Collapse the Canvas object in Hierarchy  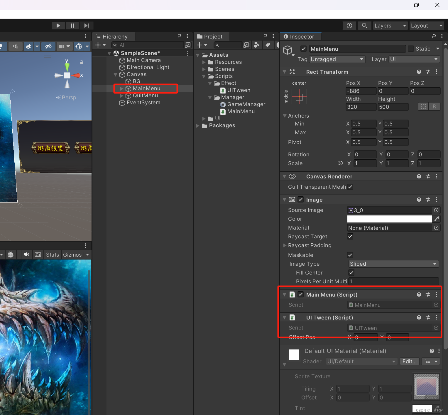[115, 75]
